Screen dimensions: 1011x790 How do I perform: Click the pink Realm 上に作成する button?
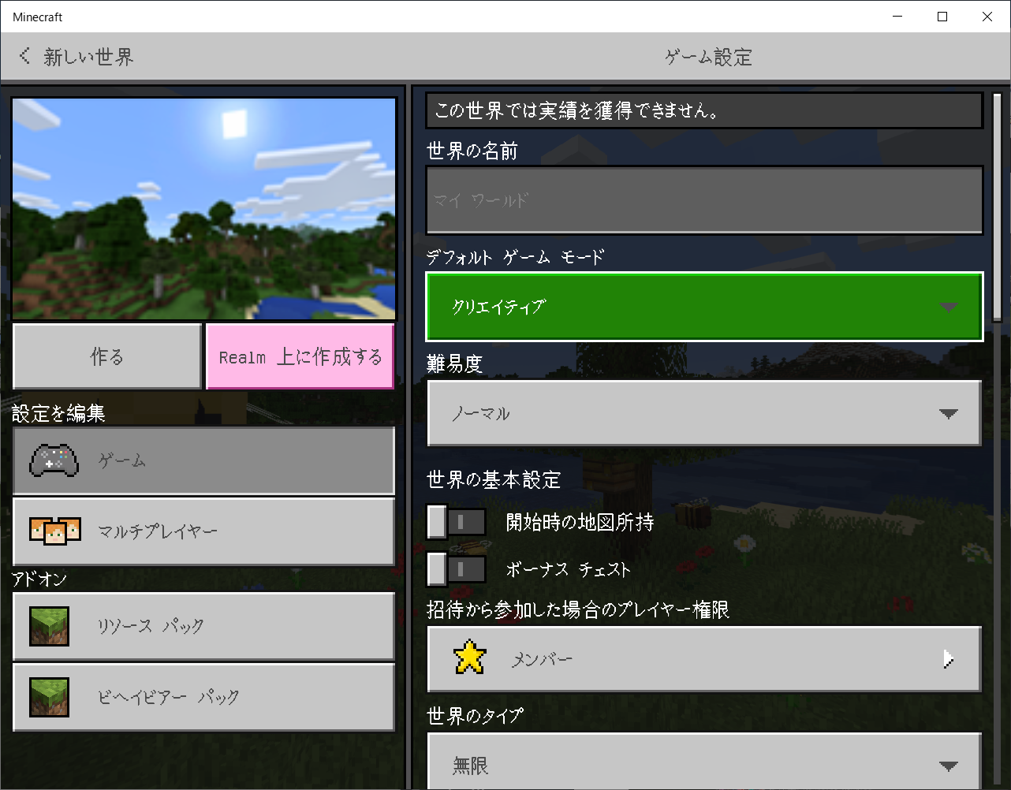300,356
